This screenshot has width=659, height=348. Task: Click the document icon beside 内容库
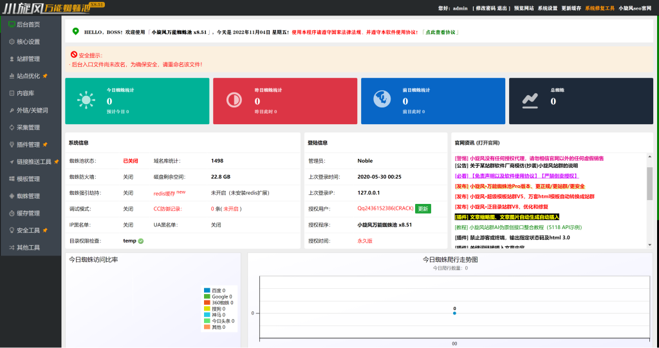[12, 93]
